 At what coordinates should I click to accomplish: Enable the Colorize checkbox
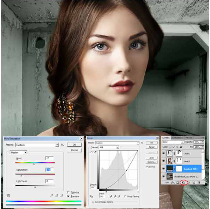[68, 192]
